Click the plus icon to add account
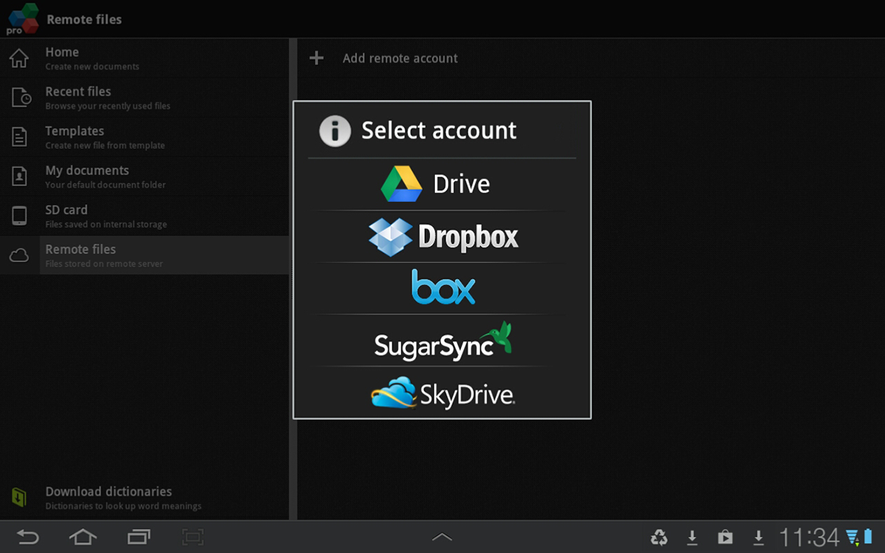 [x=317, y=58]
